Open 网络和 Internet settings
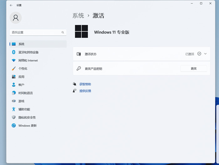This screenshot has width=219, height=165. point(28,60)
